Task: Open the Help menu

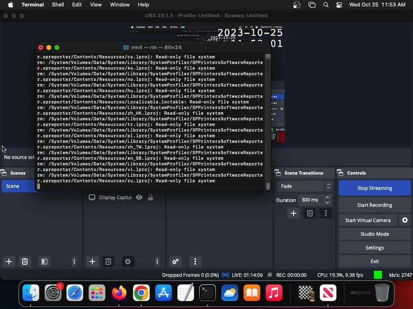Action: pos(144,5)
